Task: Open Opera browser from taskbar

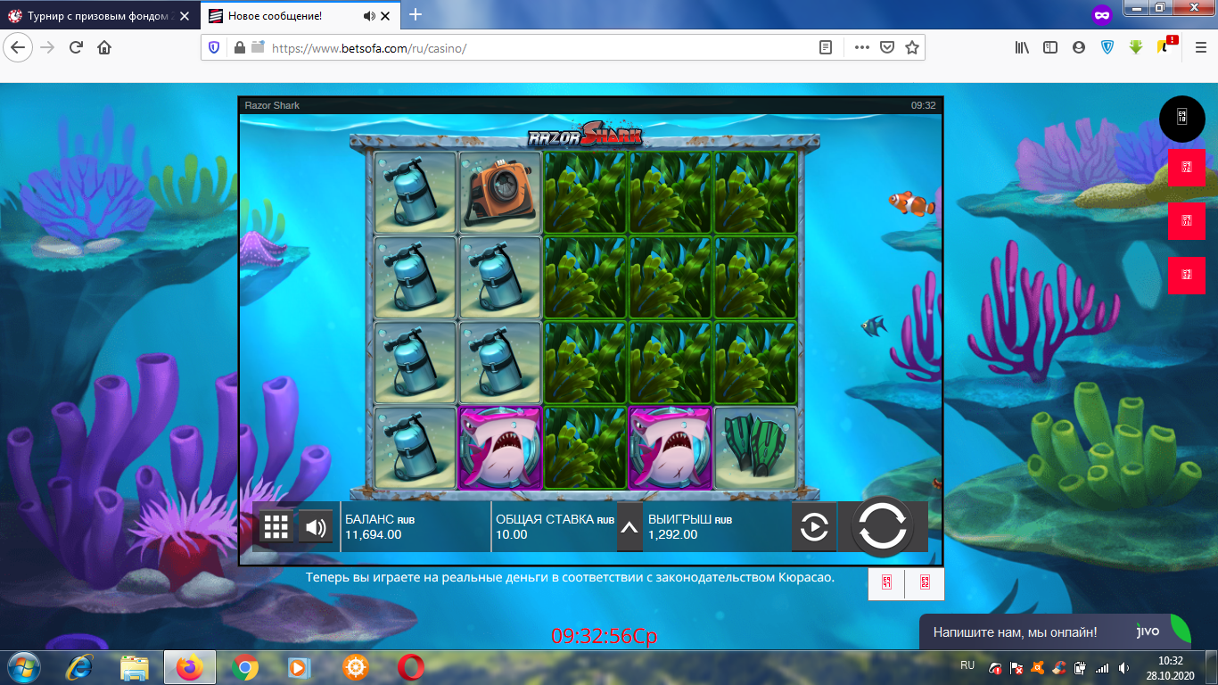Action: click(x=411, y=667)
